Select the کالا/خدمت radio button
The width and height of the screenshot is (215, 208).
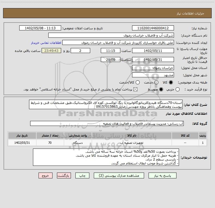(138, 82)
